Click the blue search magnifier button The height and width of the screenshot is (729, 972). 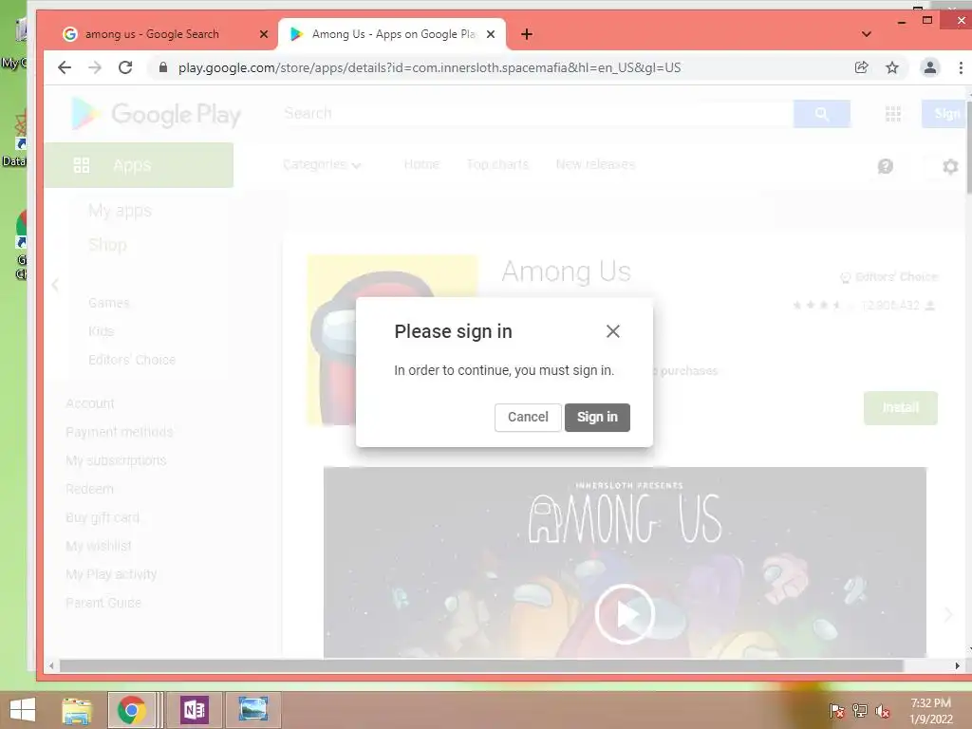821,114
